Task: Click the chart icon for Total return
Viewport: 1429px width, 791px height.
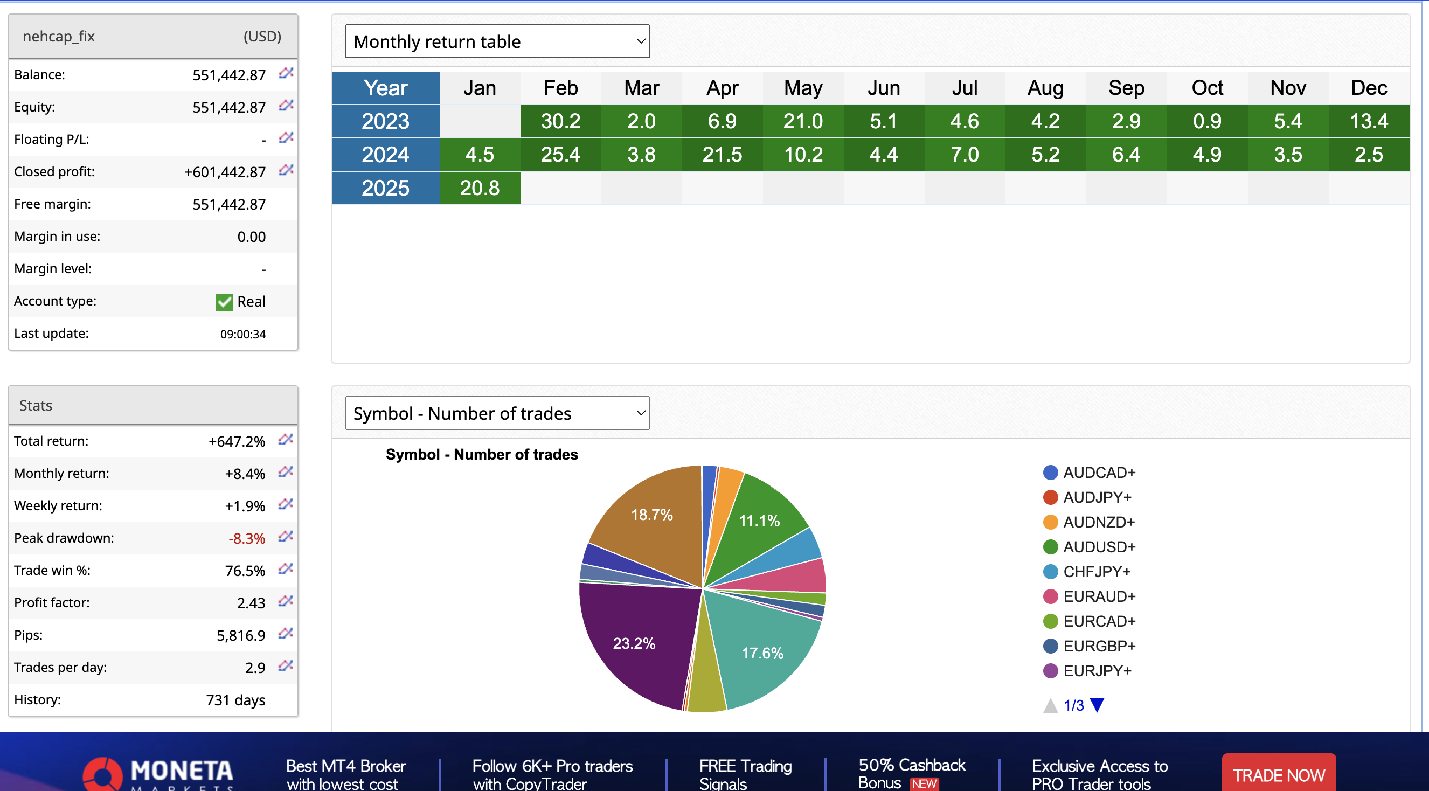Action: click(x=286, y=440)
